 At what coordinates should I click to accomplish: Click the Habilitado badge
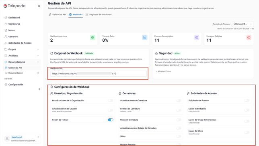point(89,53)
